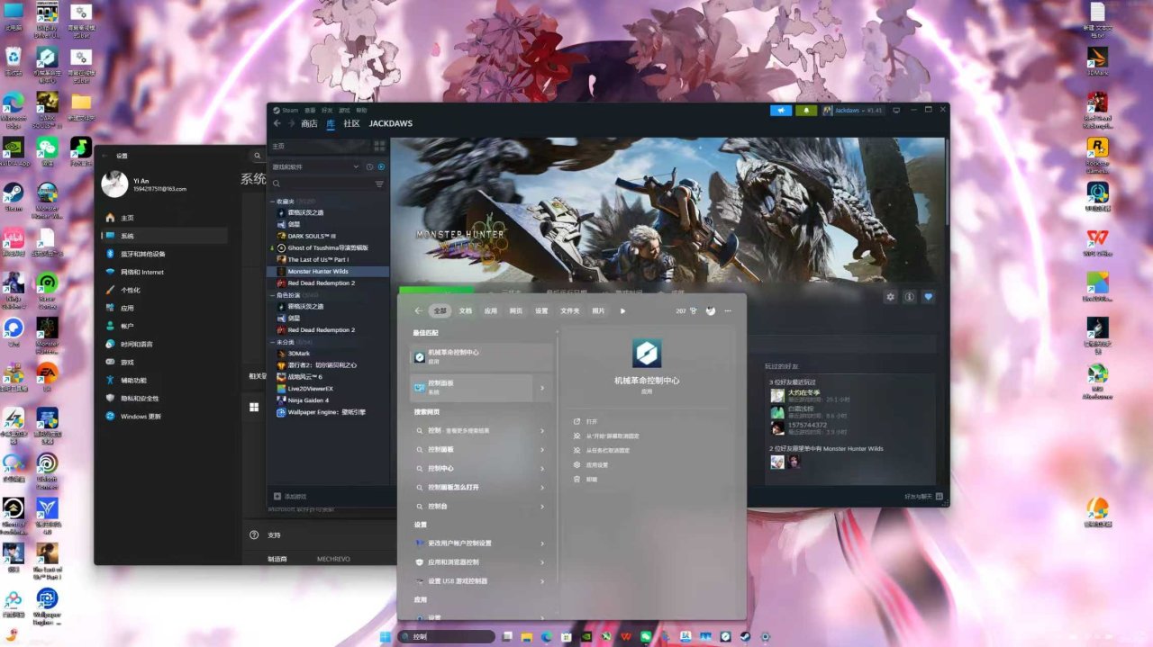Collapse the 未分类 category in Steam library
The height and width of the screenshot is (647, 1153).
tap(272, 342)
